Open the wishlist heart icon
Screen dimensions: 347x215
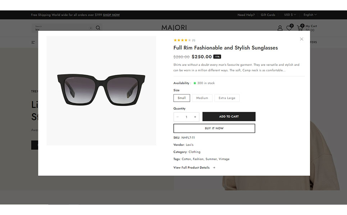[x=289, y=28]
